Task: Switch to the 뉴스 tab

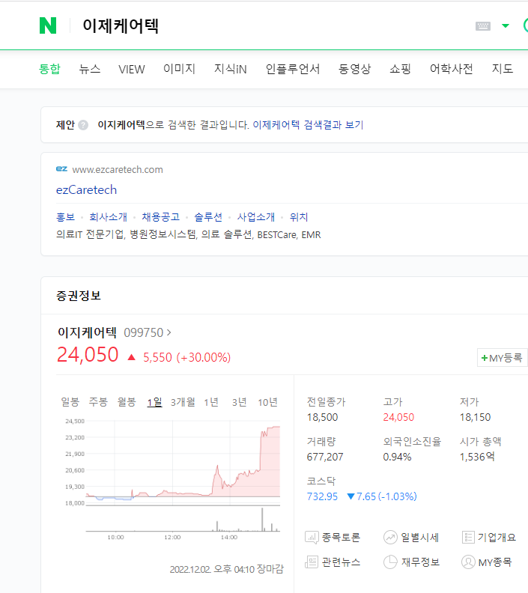Action: pyautogui.click(x=90, y=69)
